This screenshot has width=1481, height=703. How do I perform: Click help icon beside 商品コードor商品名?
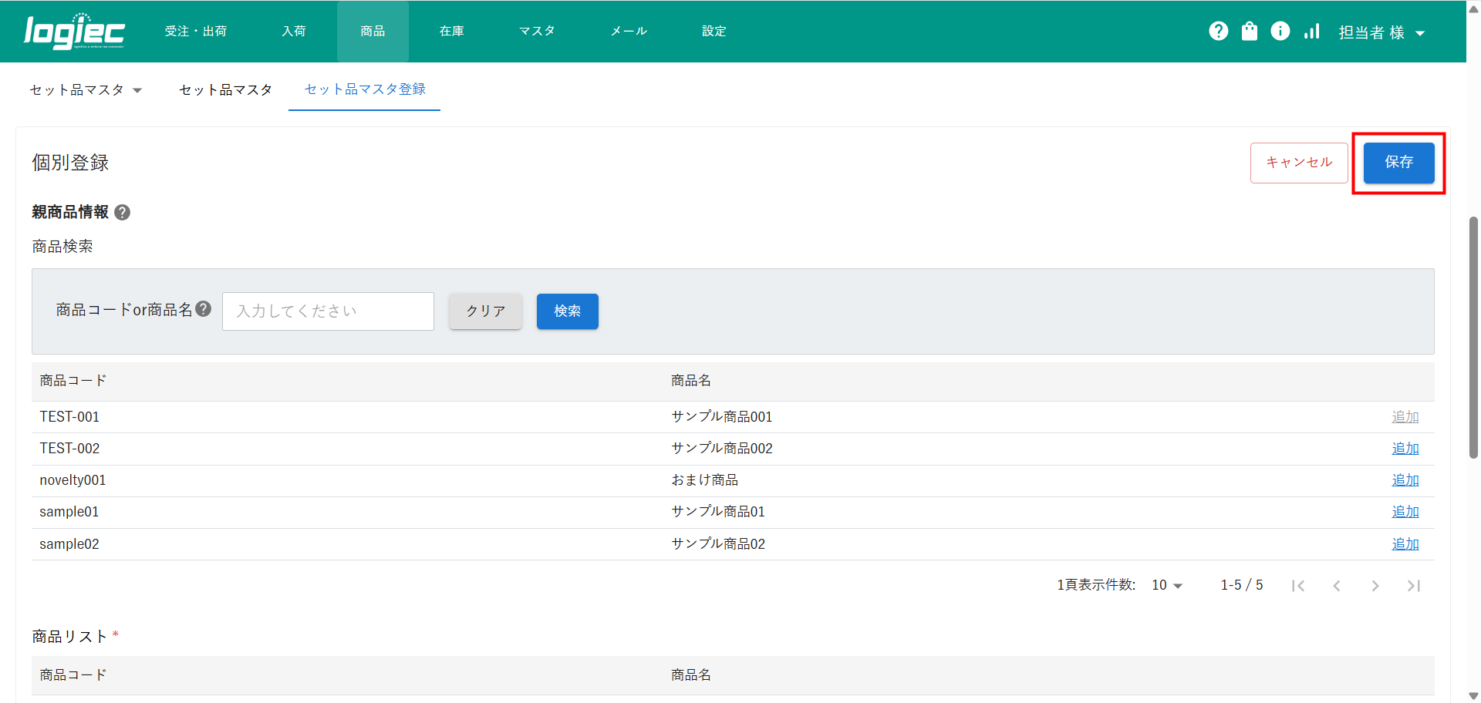204,309
